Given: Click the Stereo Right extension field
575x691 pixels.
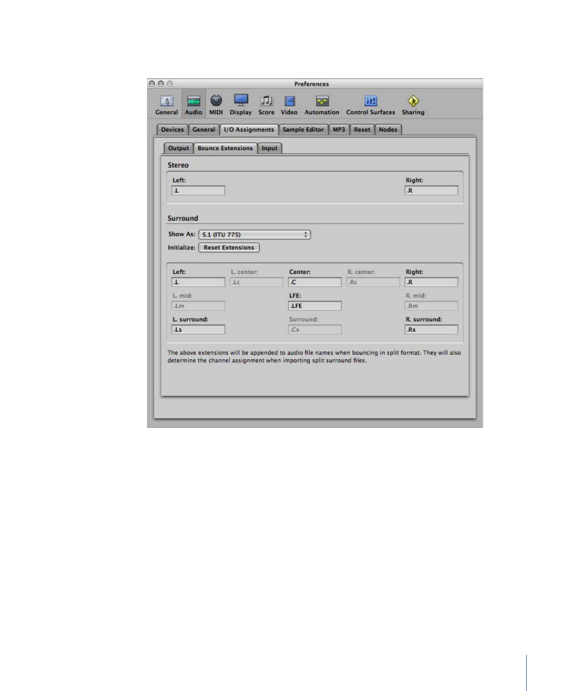Looking at the screenshot, I should [x=431, y=190].
